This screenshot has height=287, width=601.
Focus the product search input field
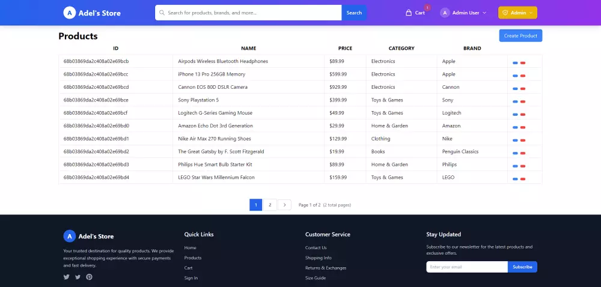(x=248, y=13)
